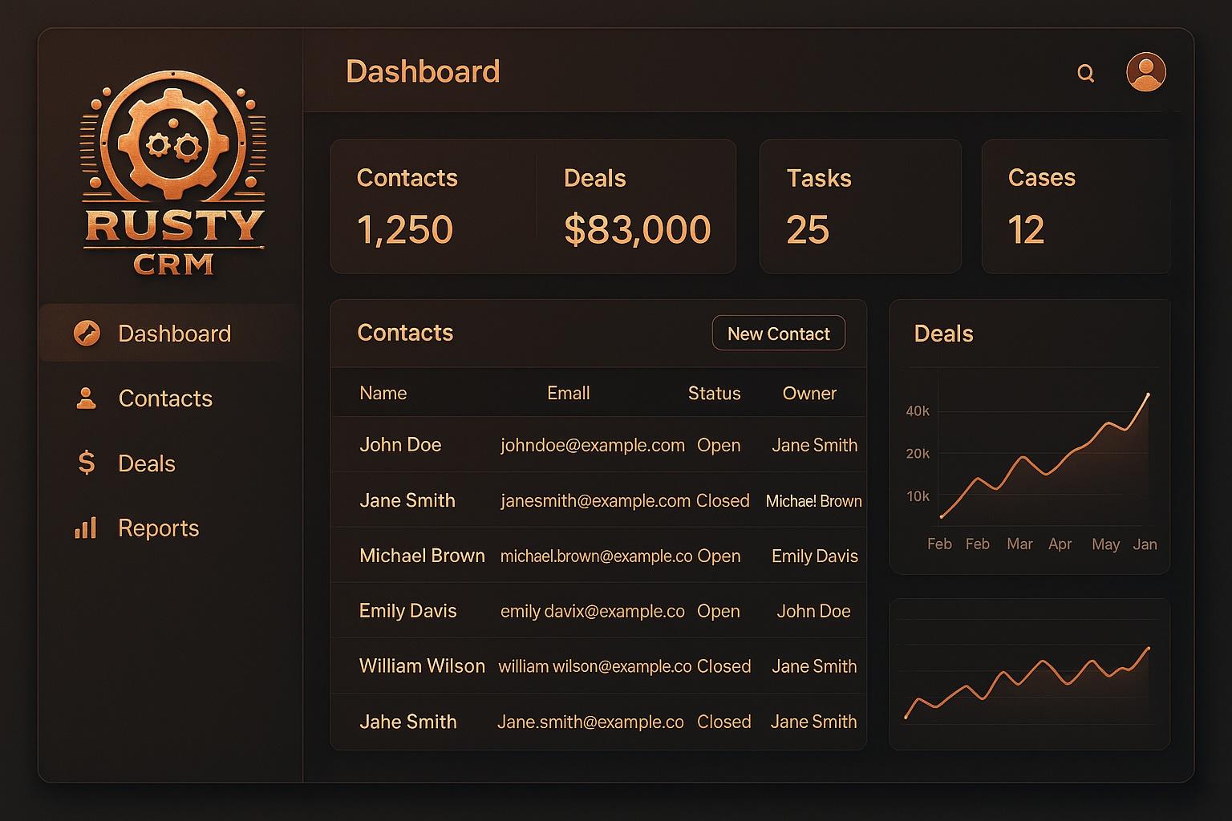Click the Reports bar chart icon
This screenshot has height=821, width=1232.
[x=86, y=528]
